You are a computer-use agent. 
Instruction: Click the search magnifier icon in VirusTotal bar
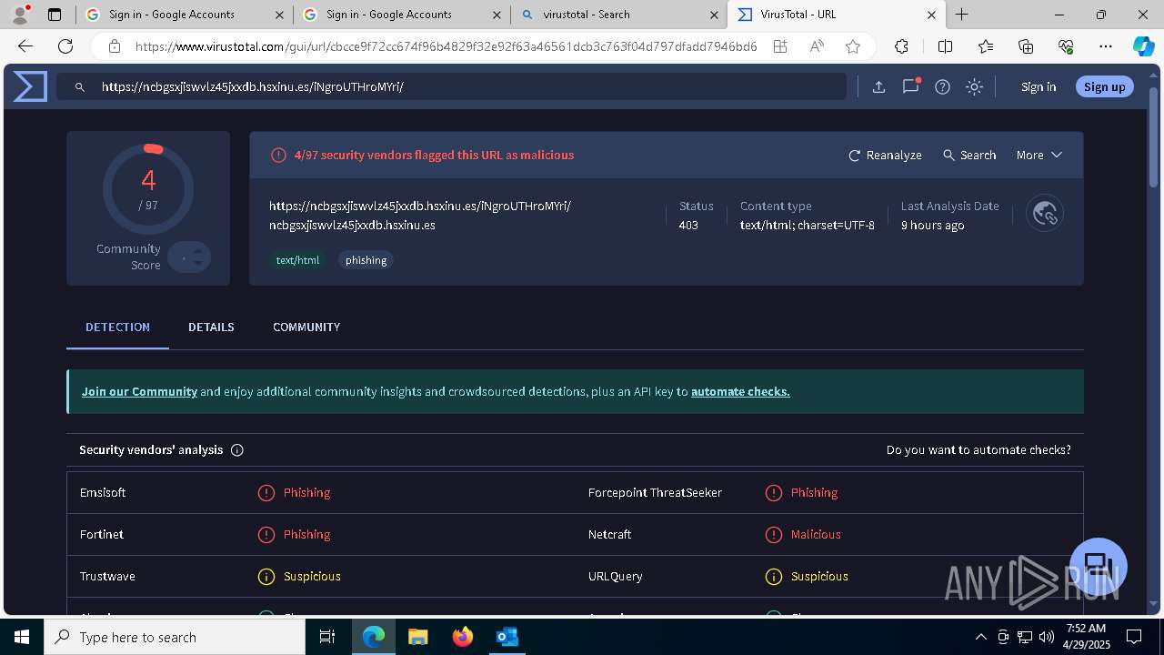80,87
